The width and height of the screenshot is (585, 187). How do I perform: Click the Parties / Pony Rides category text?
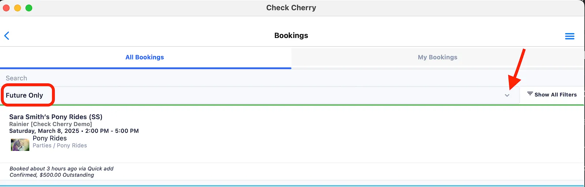click(60, 145)
